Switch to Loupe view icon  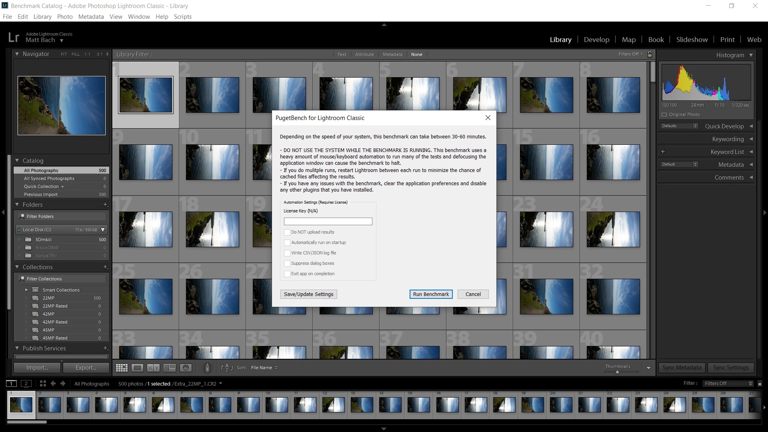tap(137, 368)
